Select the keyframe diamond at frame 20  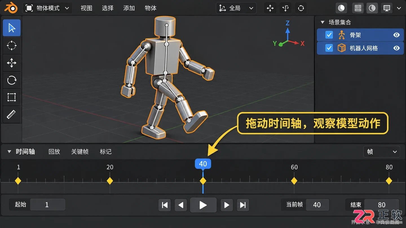110,181
